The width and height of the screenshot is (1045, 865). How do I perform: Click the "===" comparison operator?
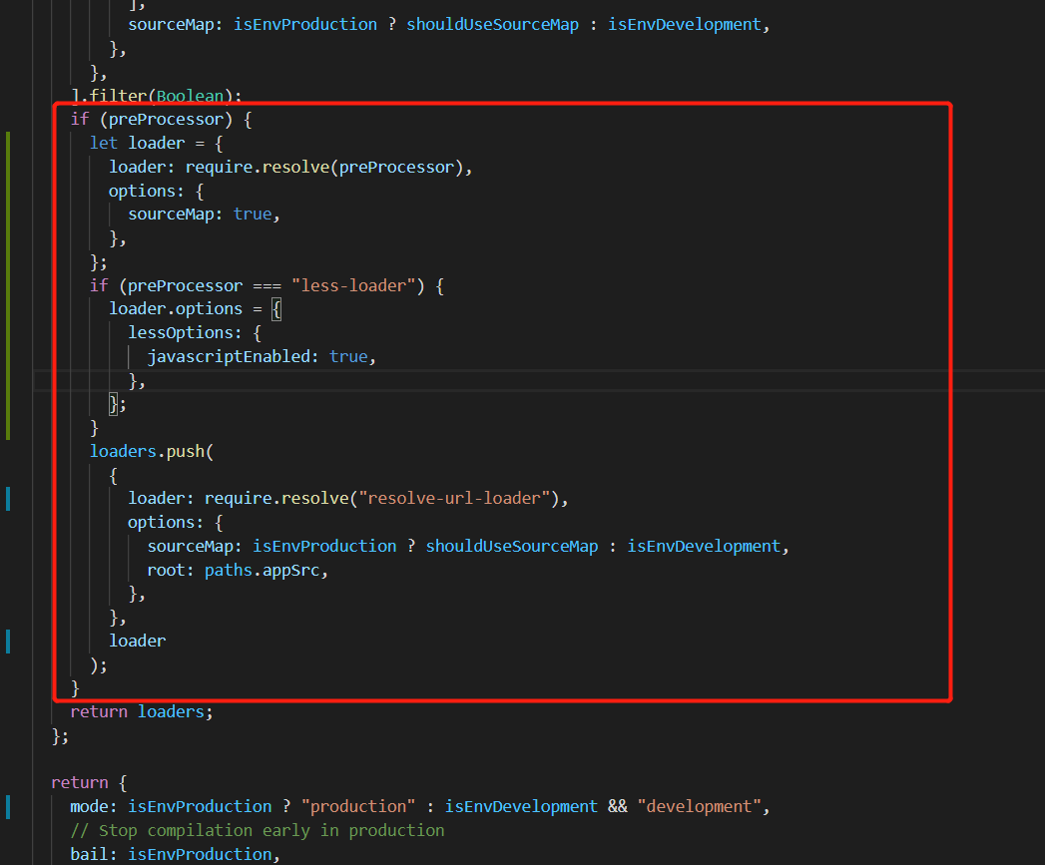tap(266, 286)
